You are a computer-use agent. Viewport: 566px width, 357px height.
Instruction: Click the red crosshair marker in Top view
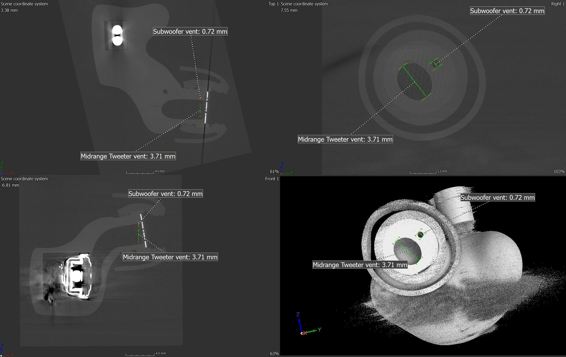click(x=155, y=106)
